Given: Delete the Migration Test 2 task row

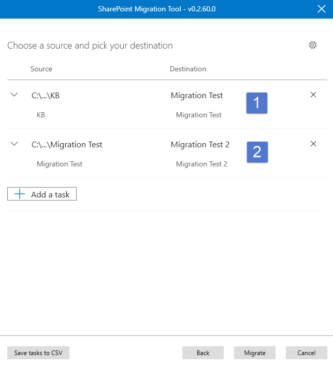Looking at the screenshot, I should (313, 144).
